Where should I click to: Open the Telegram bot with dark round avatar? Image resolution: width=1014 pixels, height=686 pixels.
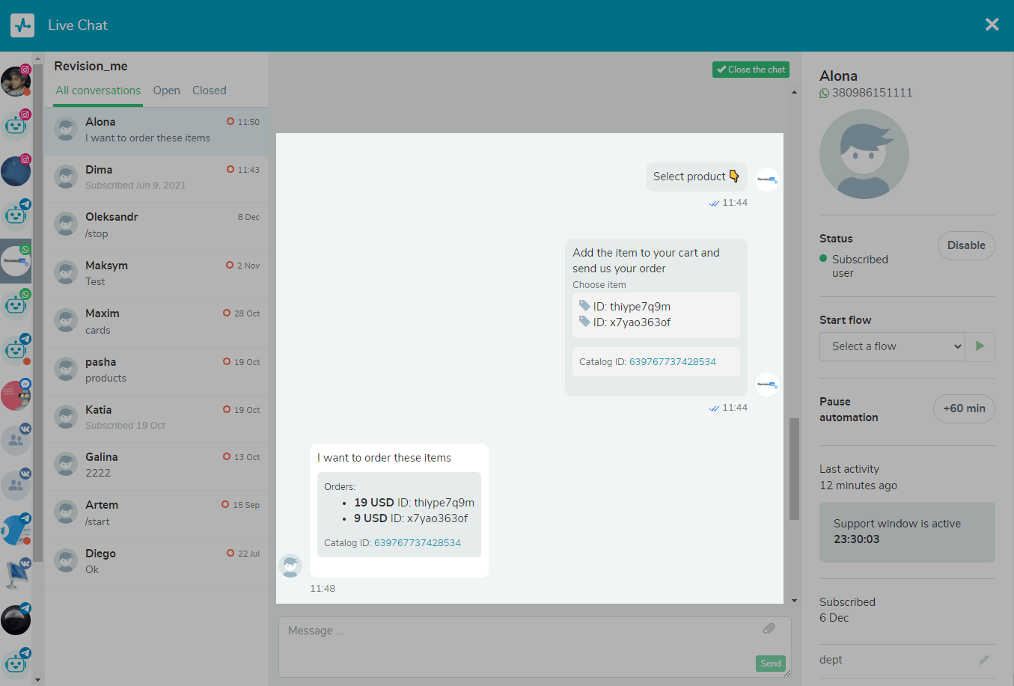pyautogui.click(x=16, y=619)
